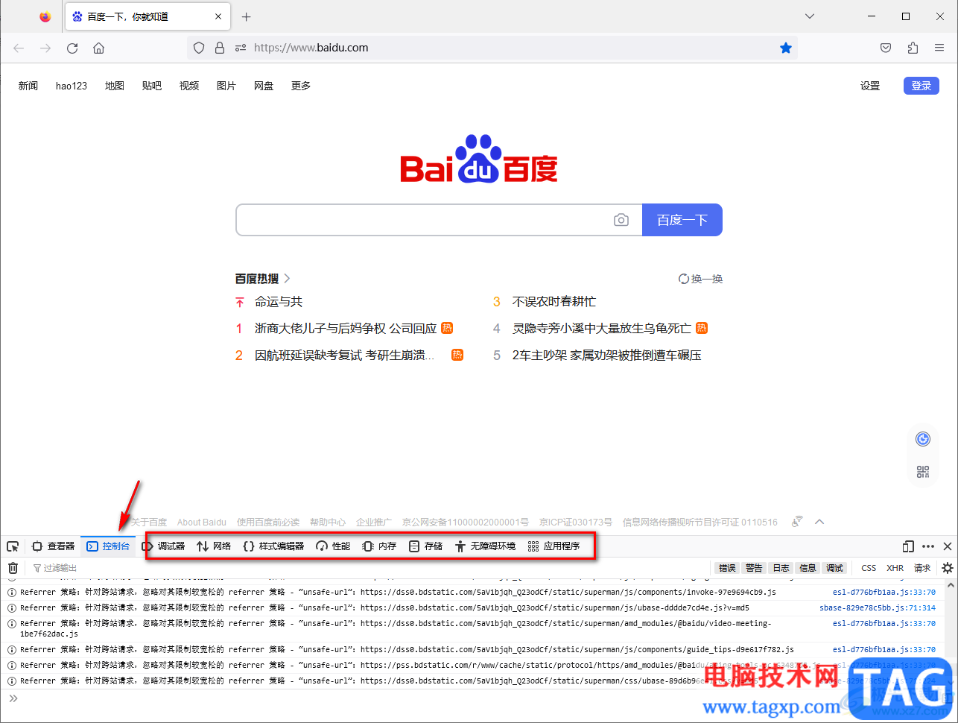Screen dimensions: 958x723
Task: Click the 百度一下 search button
Action: point(682,220)
